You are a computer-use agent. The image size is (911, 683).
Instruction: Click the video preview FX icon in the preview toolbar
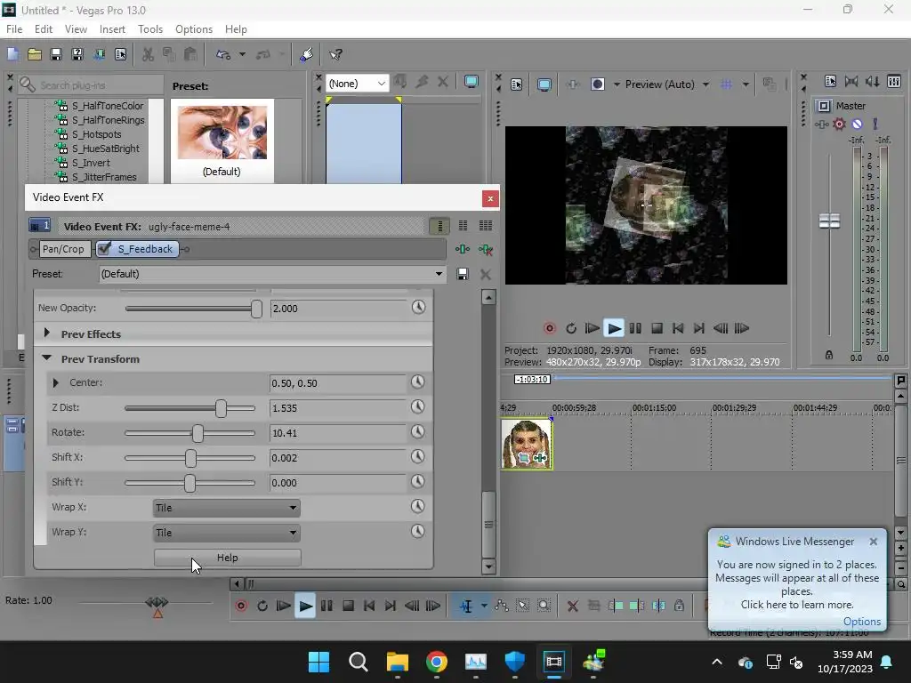572,84
